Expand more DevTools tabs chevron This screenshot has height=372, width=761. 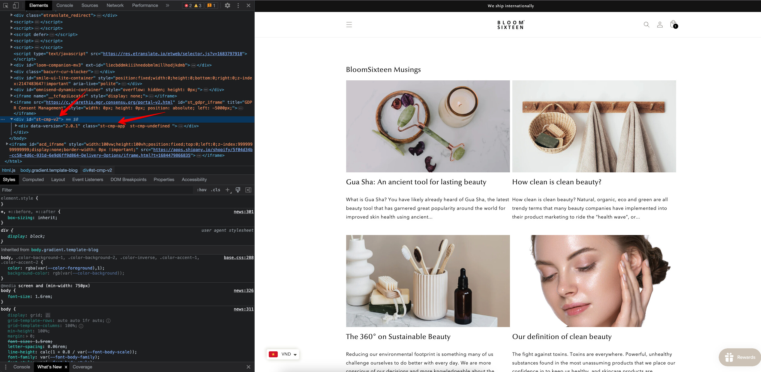coord(167,5)
